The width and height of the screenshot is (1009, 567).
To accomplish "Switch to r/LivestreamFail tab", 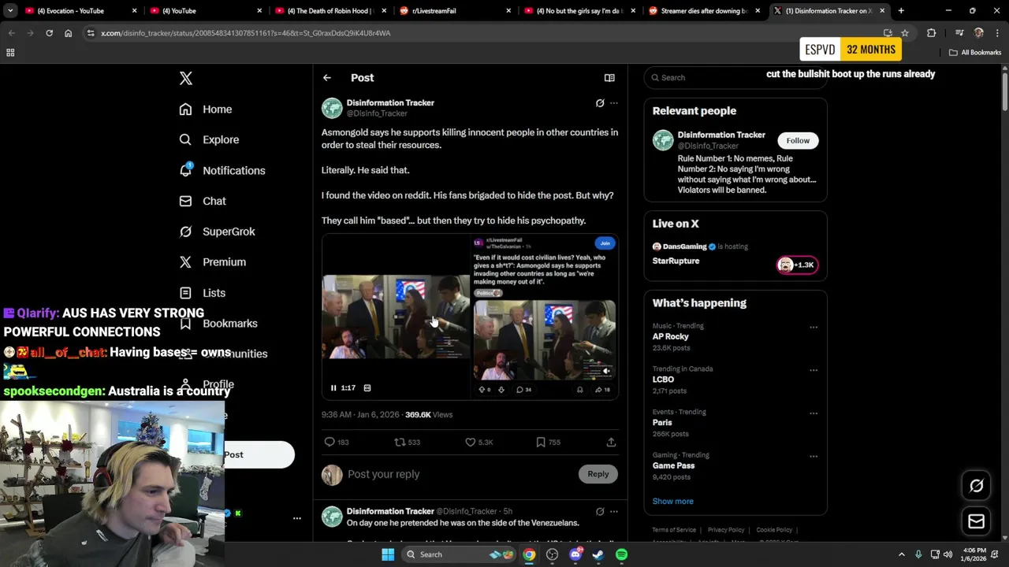I will pos(454,11).
